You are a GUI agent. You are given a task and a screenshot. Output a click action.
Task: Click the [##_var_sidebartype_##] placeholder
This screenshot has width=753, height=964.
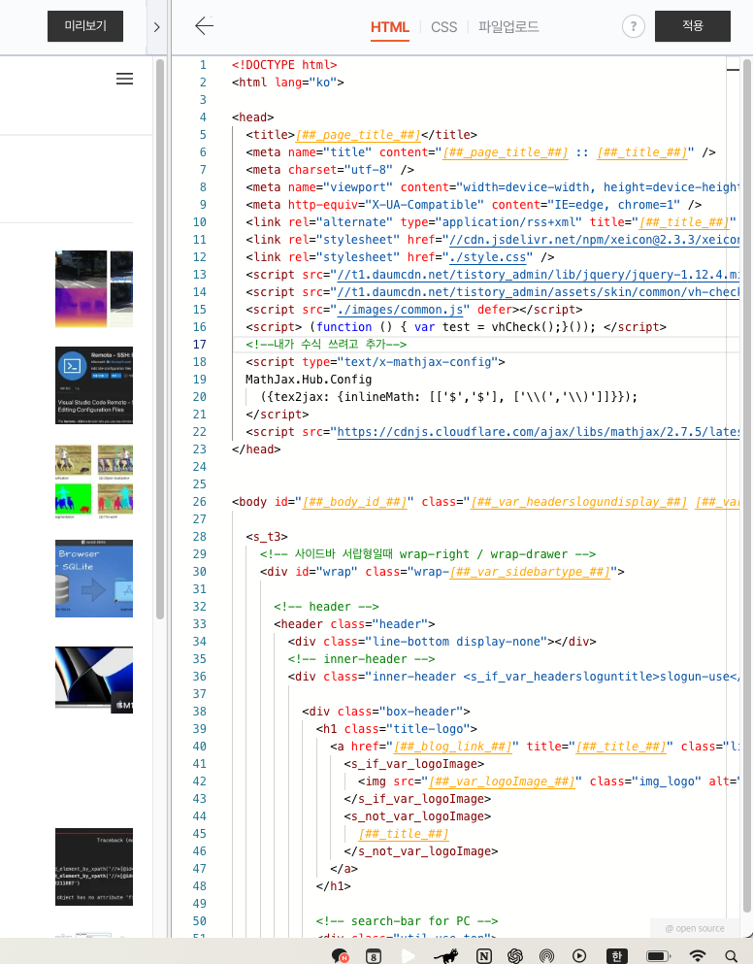point(530,572)
